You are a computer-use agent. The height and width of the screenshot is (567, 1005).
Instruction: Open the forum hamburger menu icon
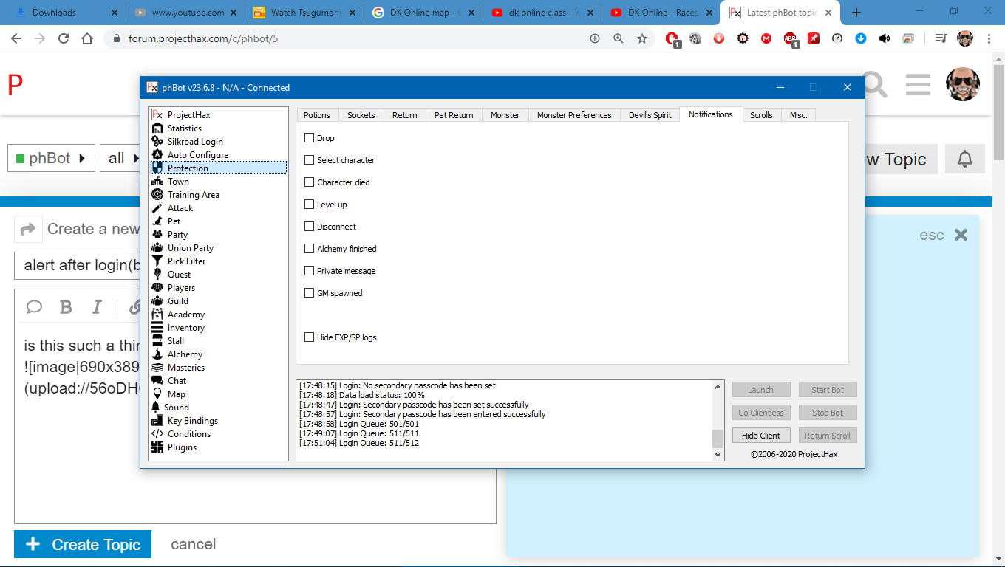tap(918, 85)
